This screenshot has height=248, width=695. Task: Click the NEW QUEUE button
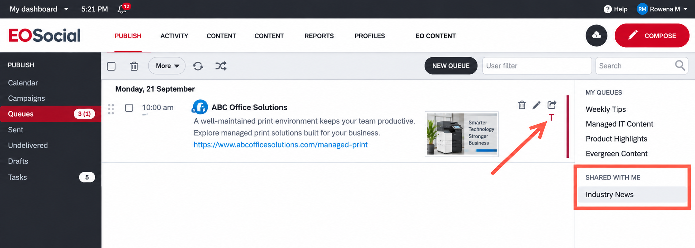(x=451, y=66)
